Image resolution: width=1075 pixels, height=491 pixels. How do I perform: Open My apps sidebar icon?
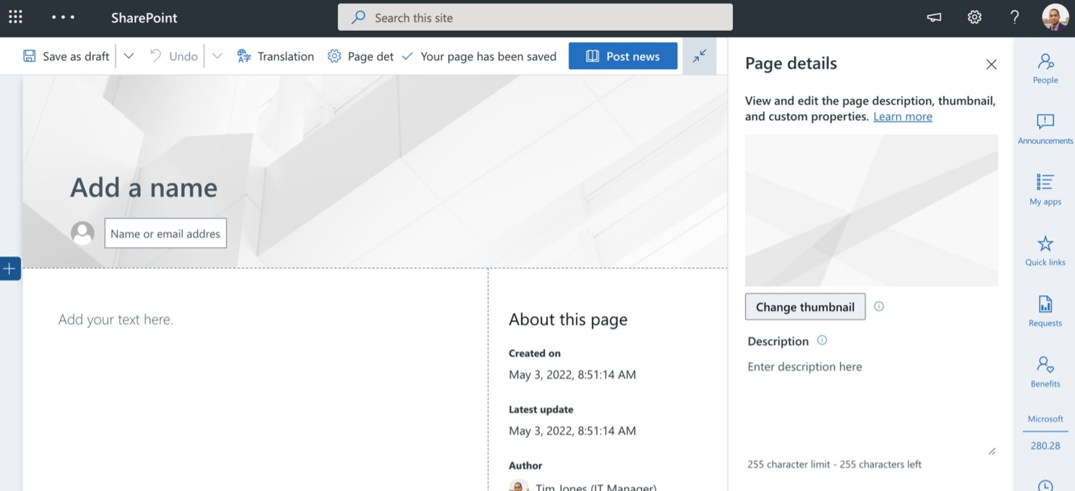(1045, 190)
